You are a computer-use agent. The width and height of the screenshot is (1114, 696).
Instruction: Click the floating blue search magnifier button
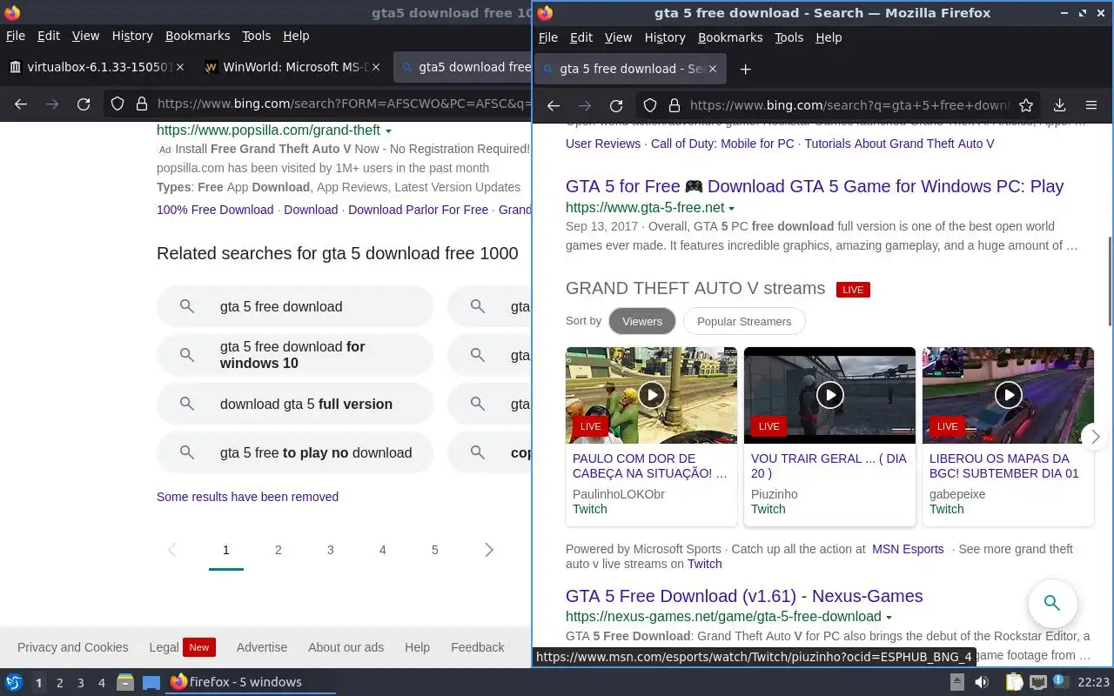(x=1052, y=602)
